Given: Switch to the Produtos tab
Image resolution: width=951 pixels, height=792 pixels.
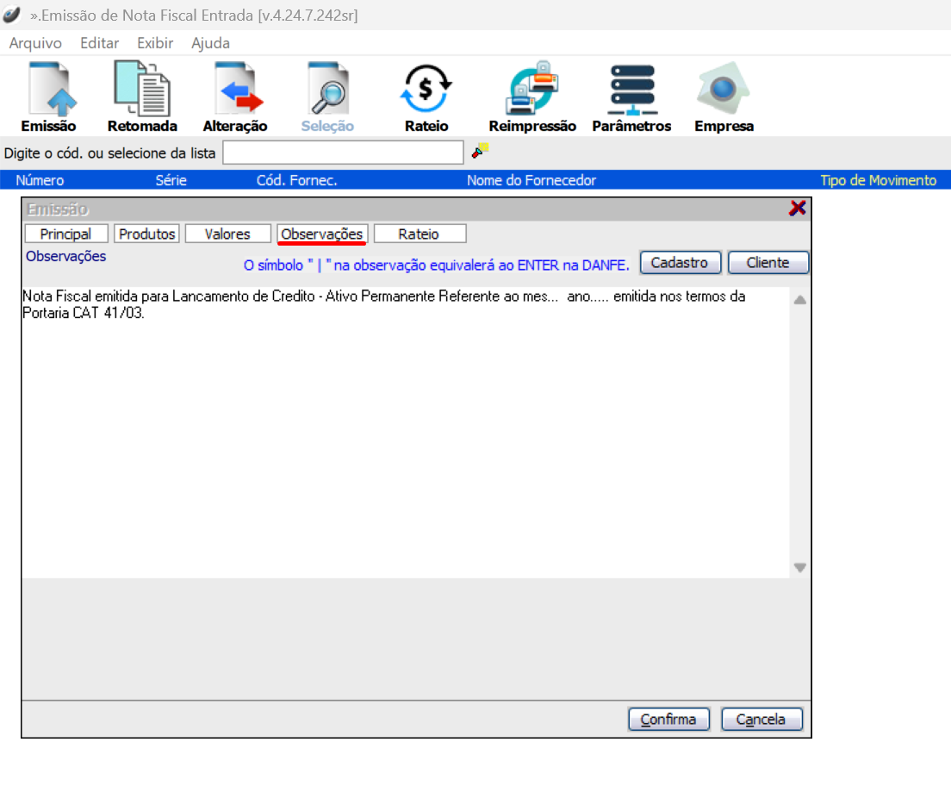Looking at the screenshot, I should click(146, 234).
